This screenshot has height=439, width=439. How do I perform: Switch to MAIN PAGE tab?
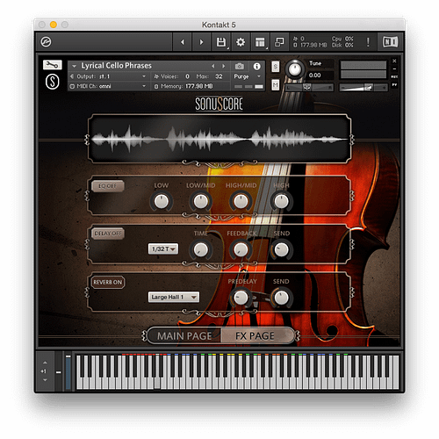184,336
